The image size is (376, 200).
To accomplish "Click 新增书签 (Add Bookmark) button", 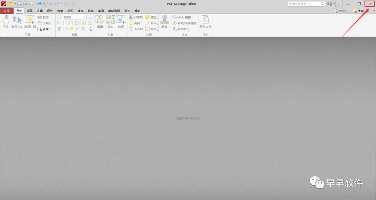I will 181,29.
